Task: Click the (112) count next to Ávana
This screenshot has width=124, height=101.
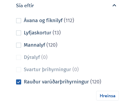Action: point(69,20)
